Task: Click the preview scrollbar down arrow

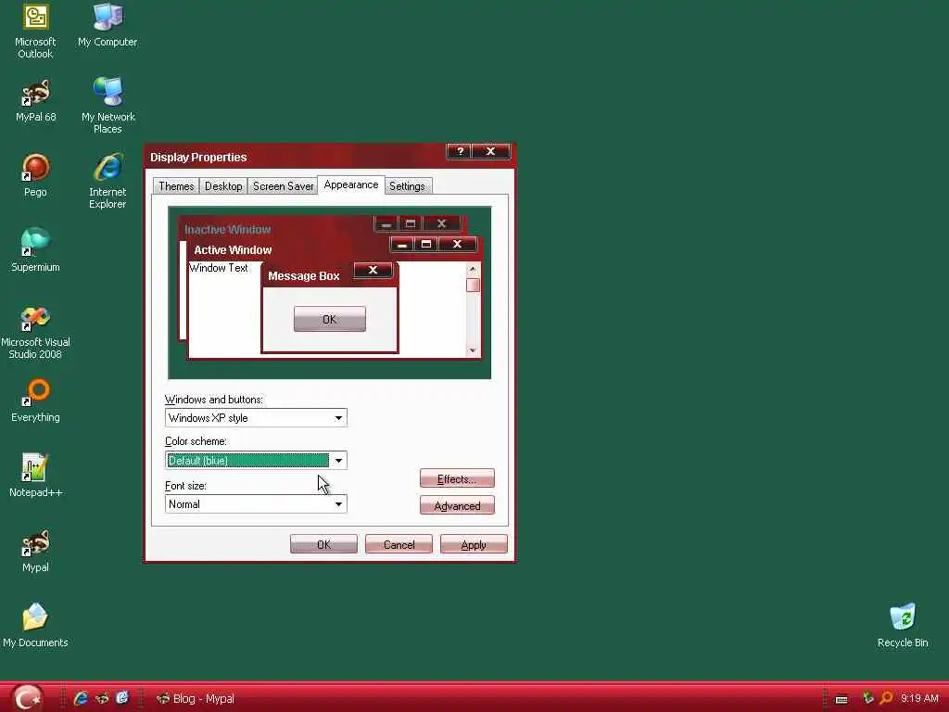Action: pyautogui.click(x=473, y=350)
